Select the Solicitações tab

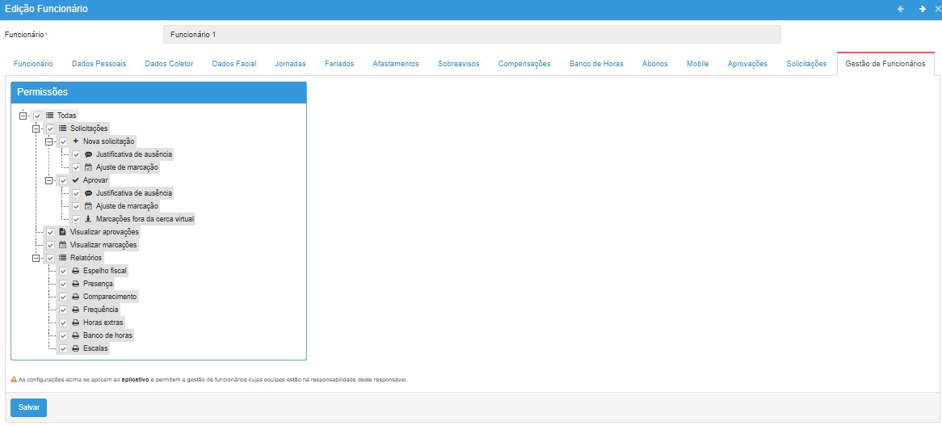click(806, 64)
